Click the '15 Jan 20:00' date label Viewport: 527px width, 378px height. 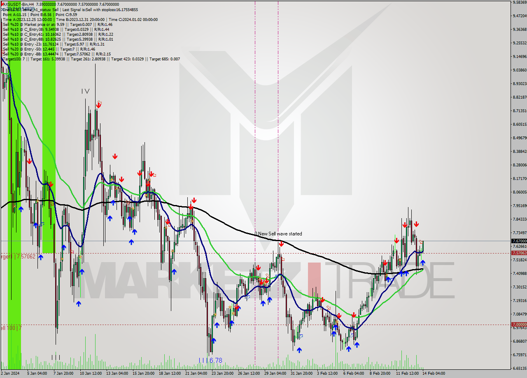pos(143,373)
